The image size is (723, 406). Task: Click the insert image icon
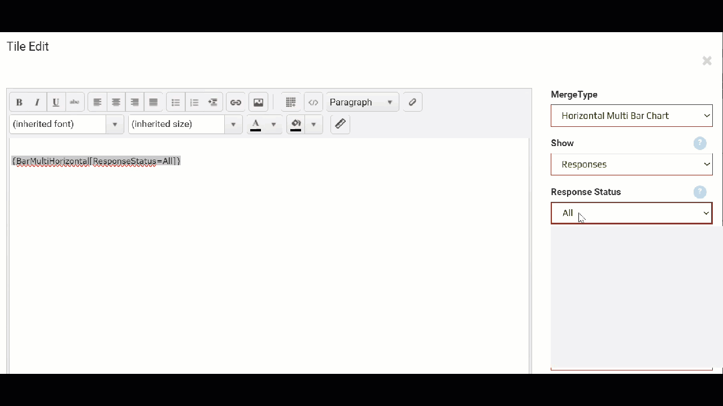(x=258, y=102)
